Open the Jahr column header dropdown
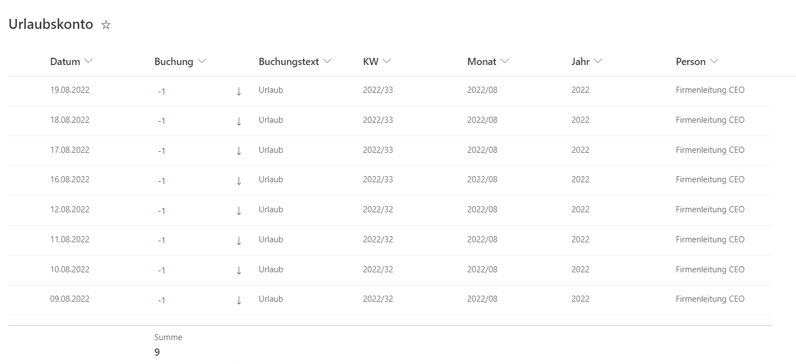 coord(597,62)
